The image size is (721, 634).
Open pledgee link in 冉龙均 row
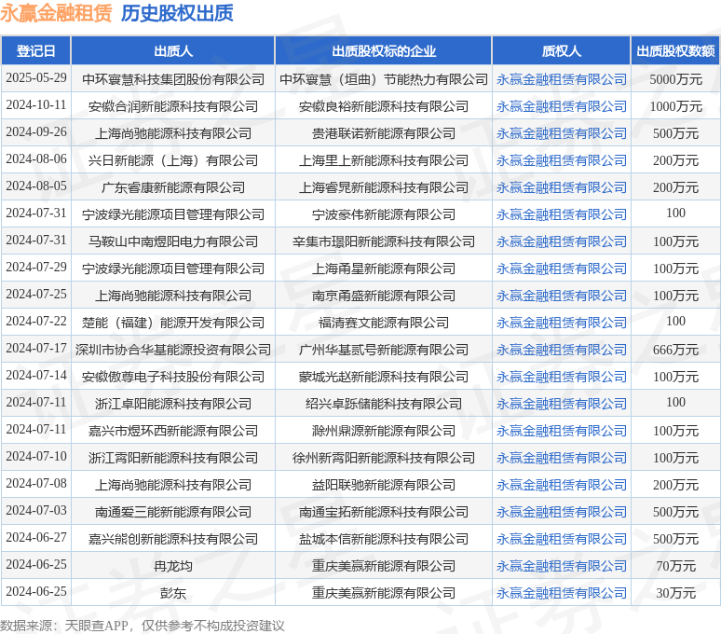click(x=561, y=566)
